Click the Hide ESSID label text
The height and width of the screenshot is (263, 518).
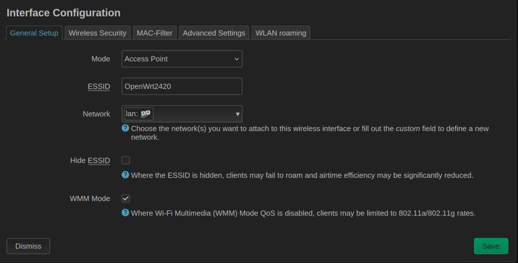[90, 161]
